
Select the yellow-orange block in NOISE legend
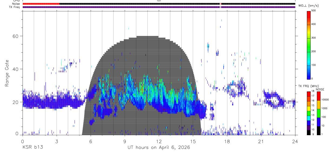coord(318,105)
